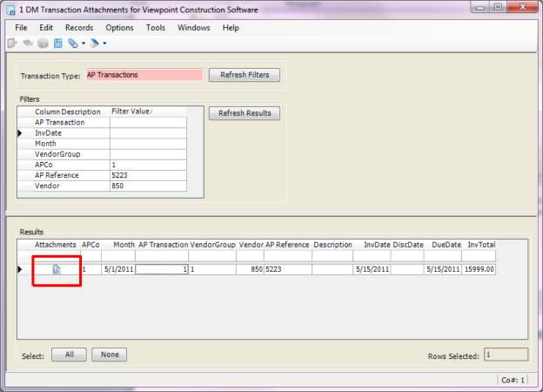Click the Vendor filter value 850
Screen dimensions: 543x392
coord(148,186)
